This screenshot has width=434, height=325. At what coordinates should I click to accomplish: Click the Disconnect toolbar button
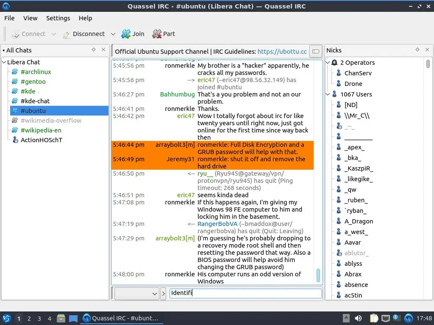pos(84,34)
